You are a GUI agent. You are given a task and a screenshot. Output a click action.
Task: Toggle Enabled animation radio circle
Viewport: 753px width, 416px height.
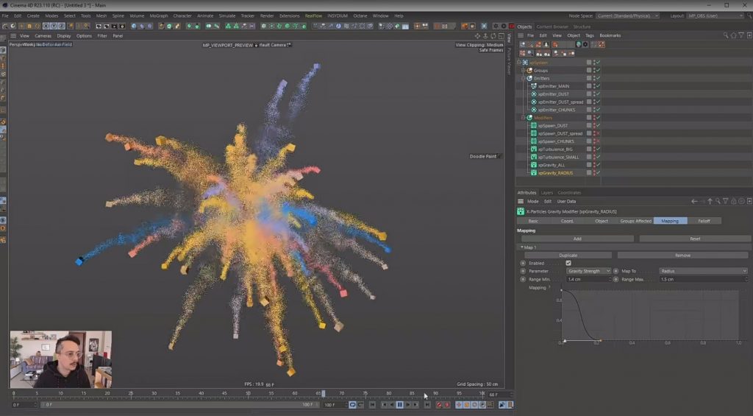pos(523,263)
